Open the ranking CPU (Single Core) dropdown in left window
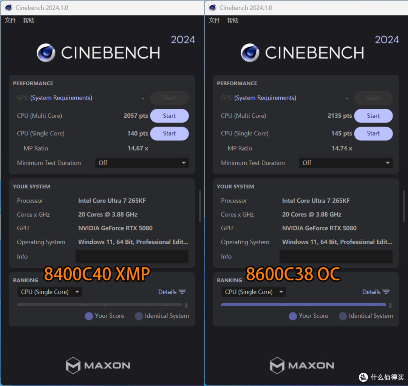This screenshot has width=408, height=386. [x=50, y=292]
